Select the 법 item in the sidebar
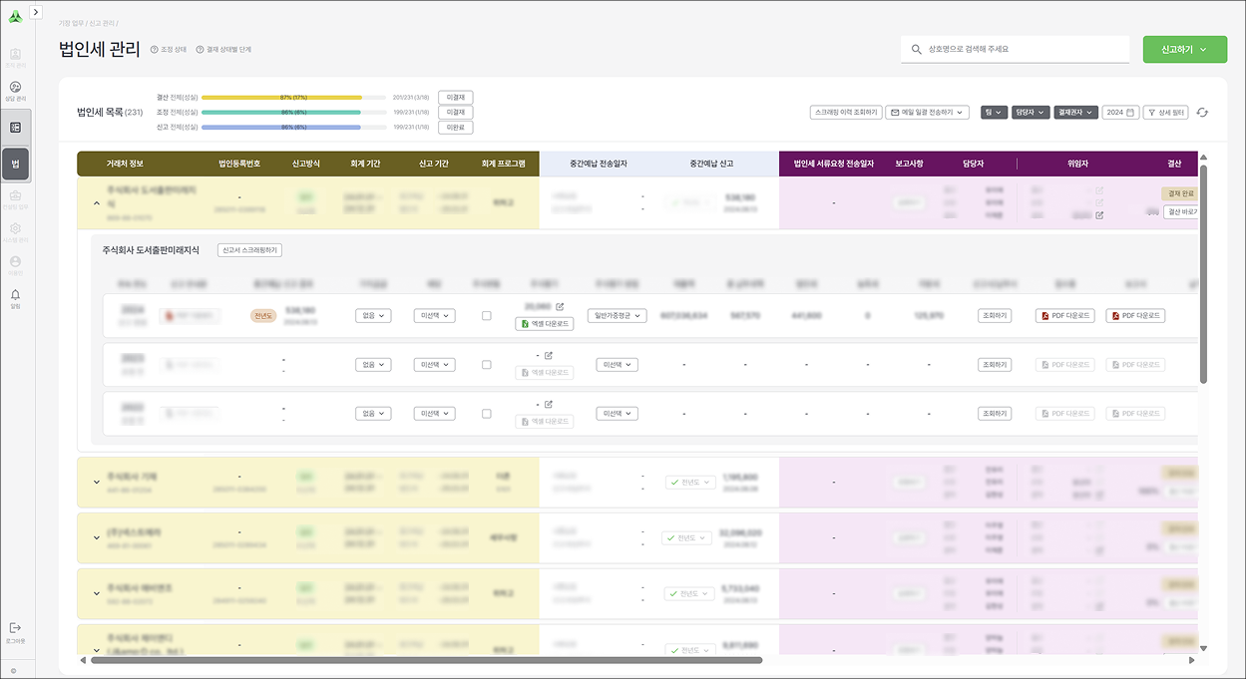Screen dimensions: 1246x679 tap(15, 163)
